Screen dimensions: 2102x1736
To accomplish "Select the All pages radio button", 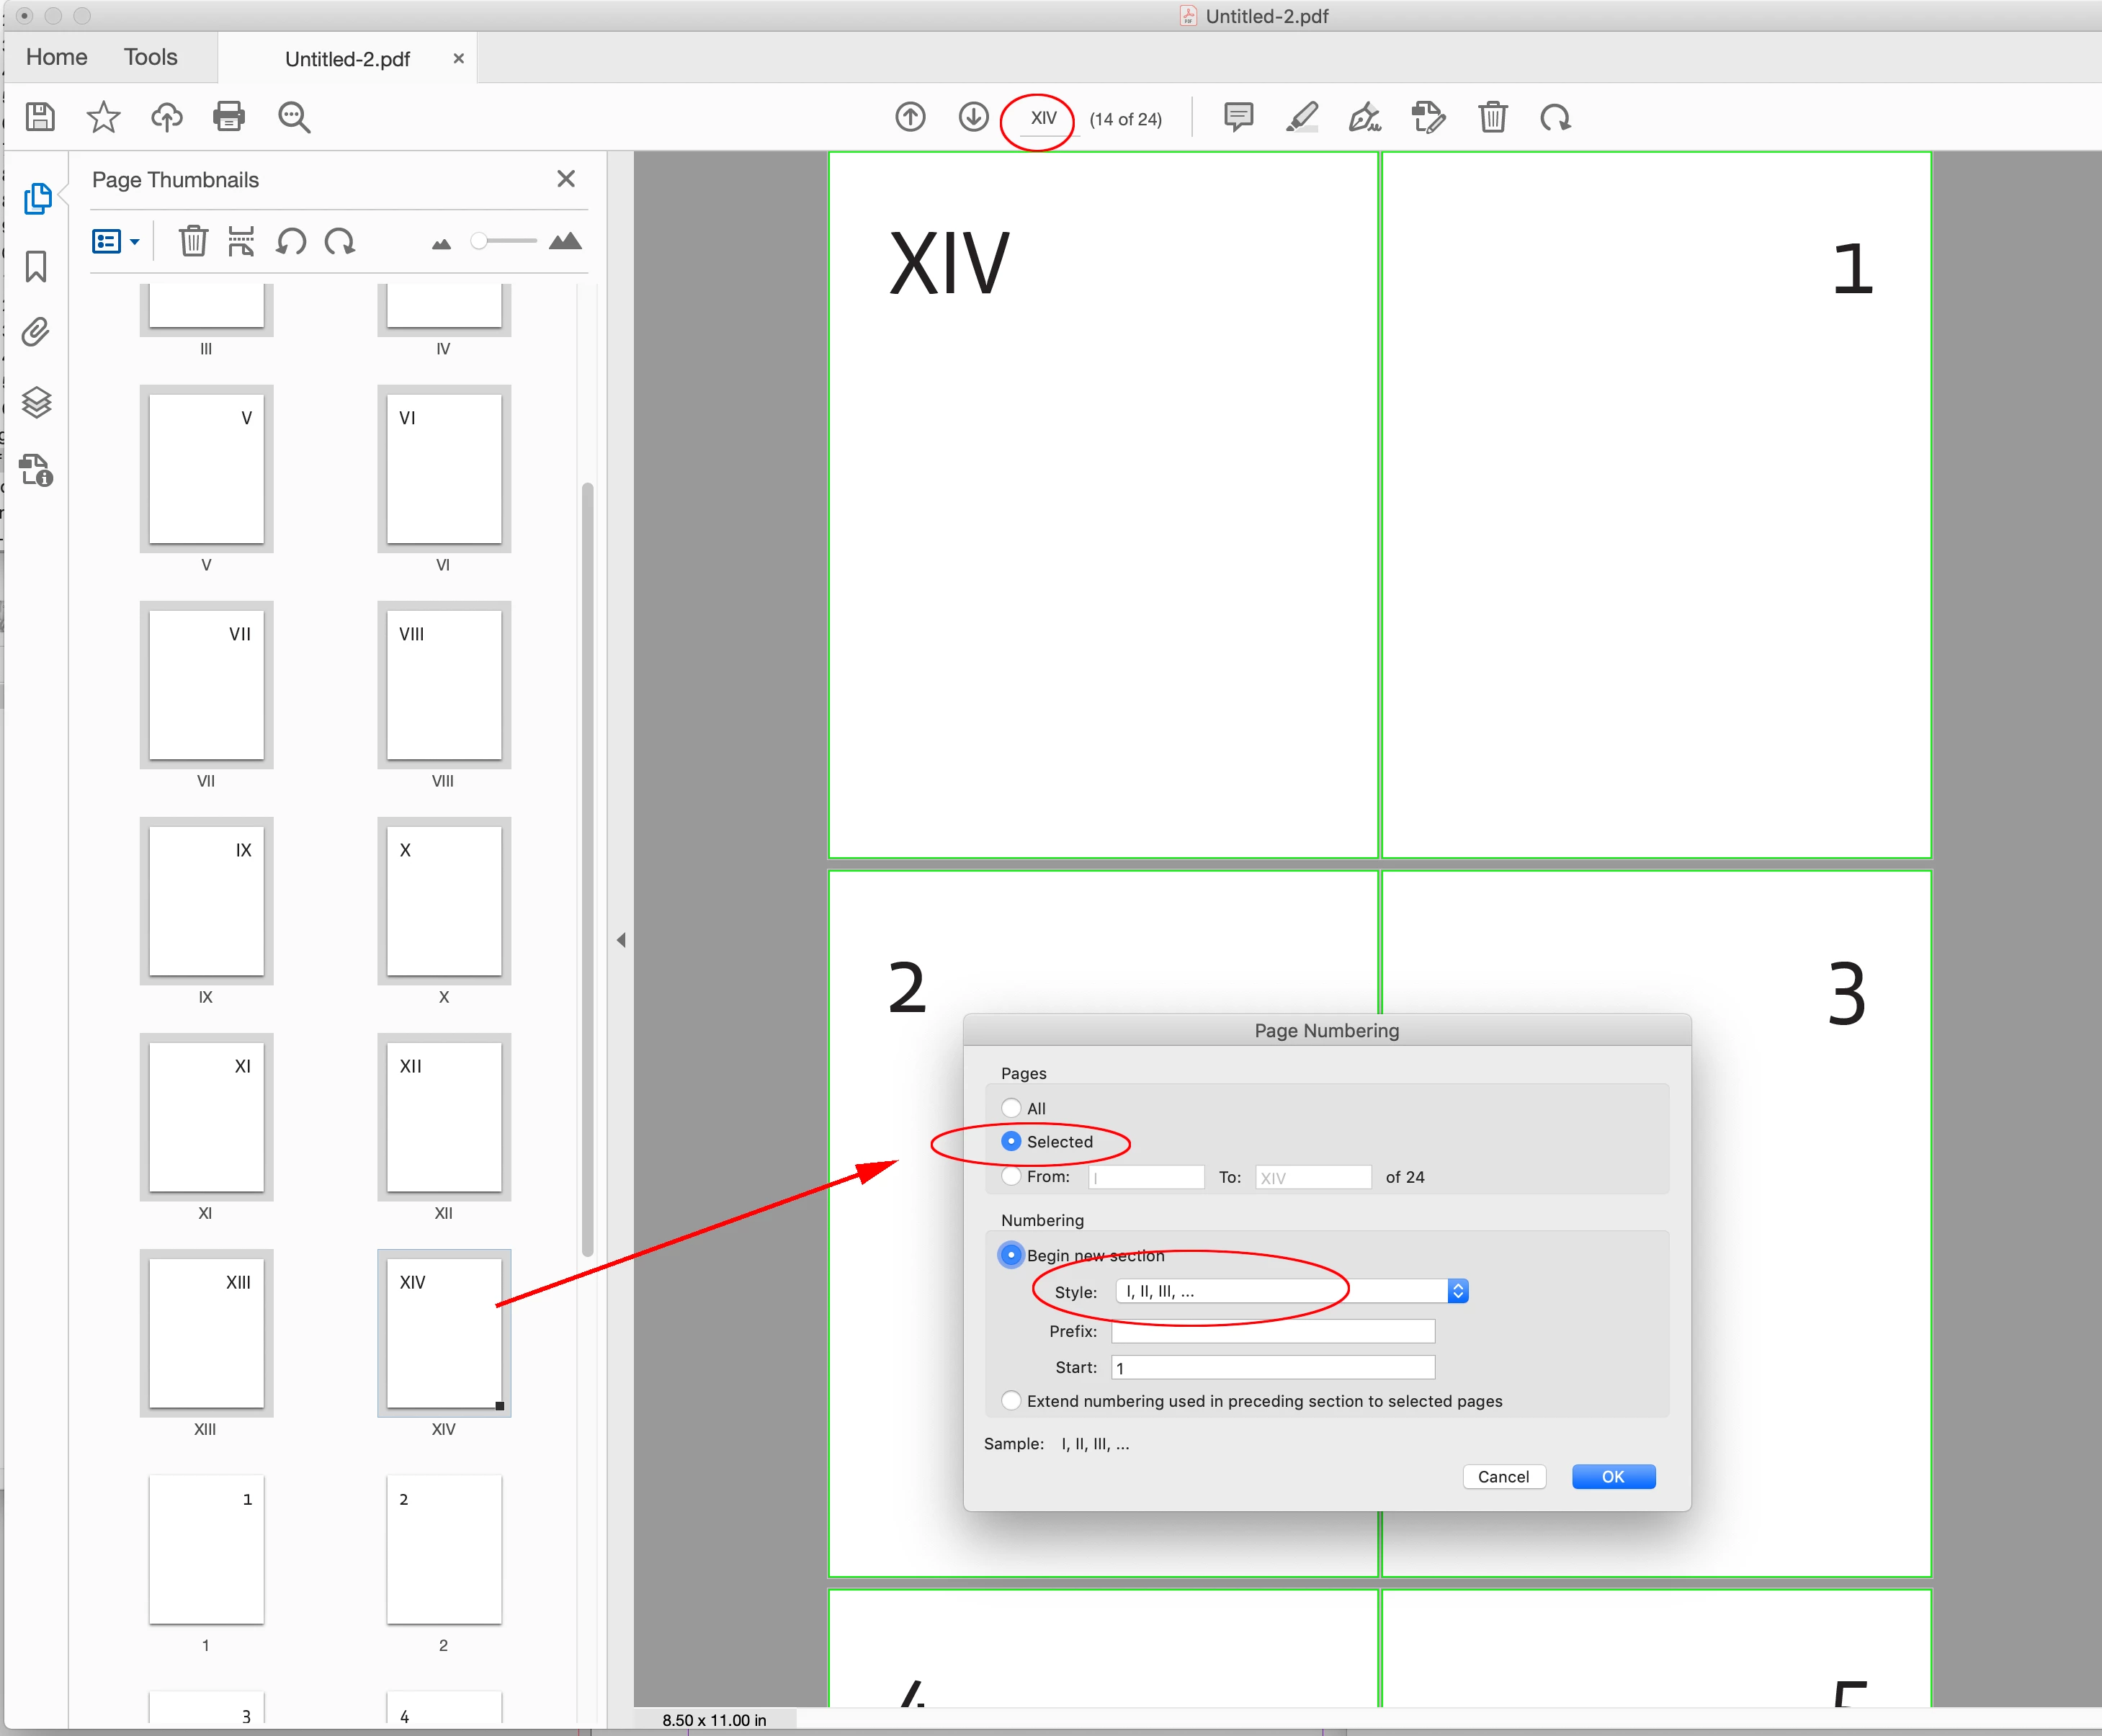I will [1011, 1108].
